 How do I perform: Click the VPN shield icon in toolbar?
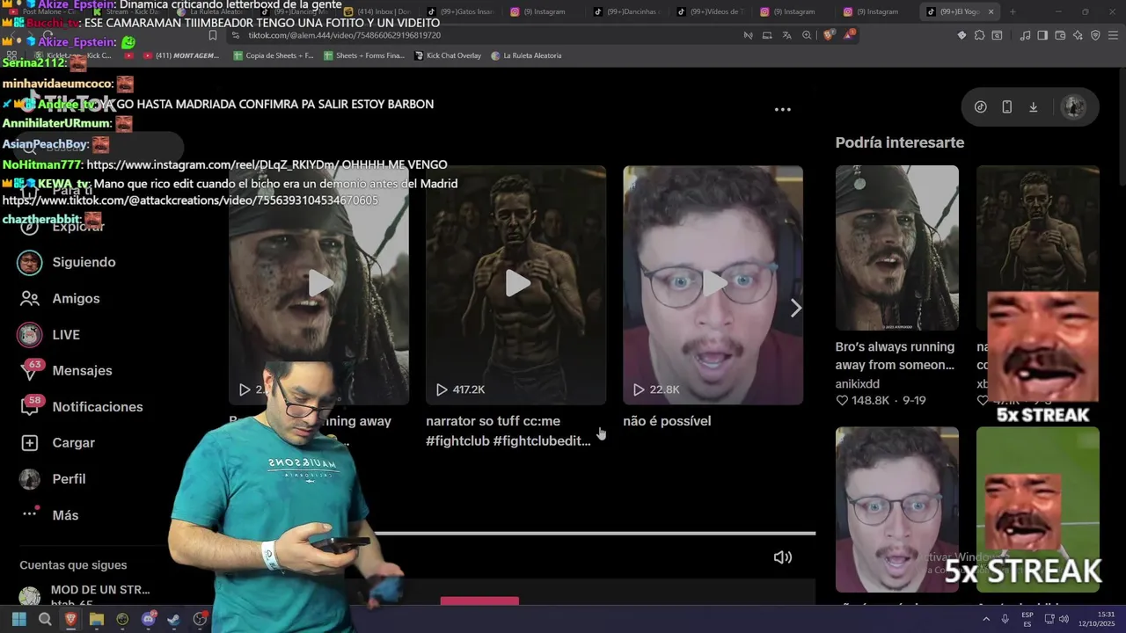tap(1095, 35)
